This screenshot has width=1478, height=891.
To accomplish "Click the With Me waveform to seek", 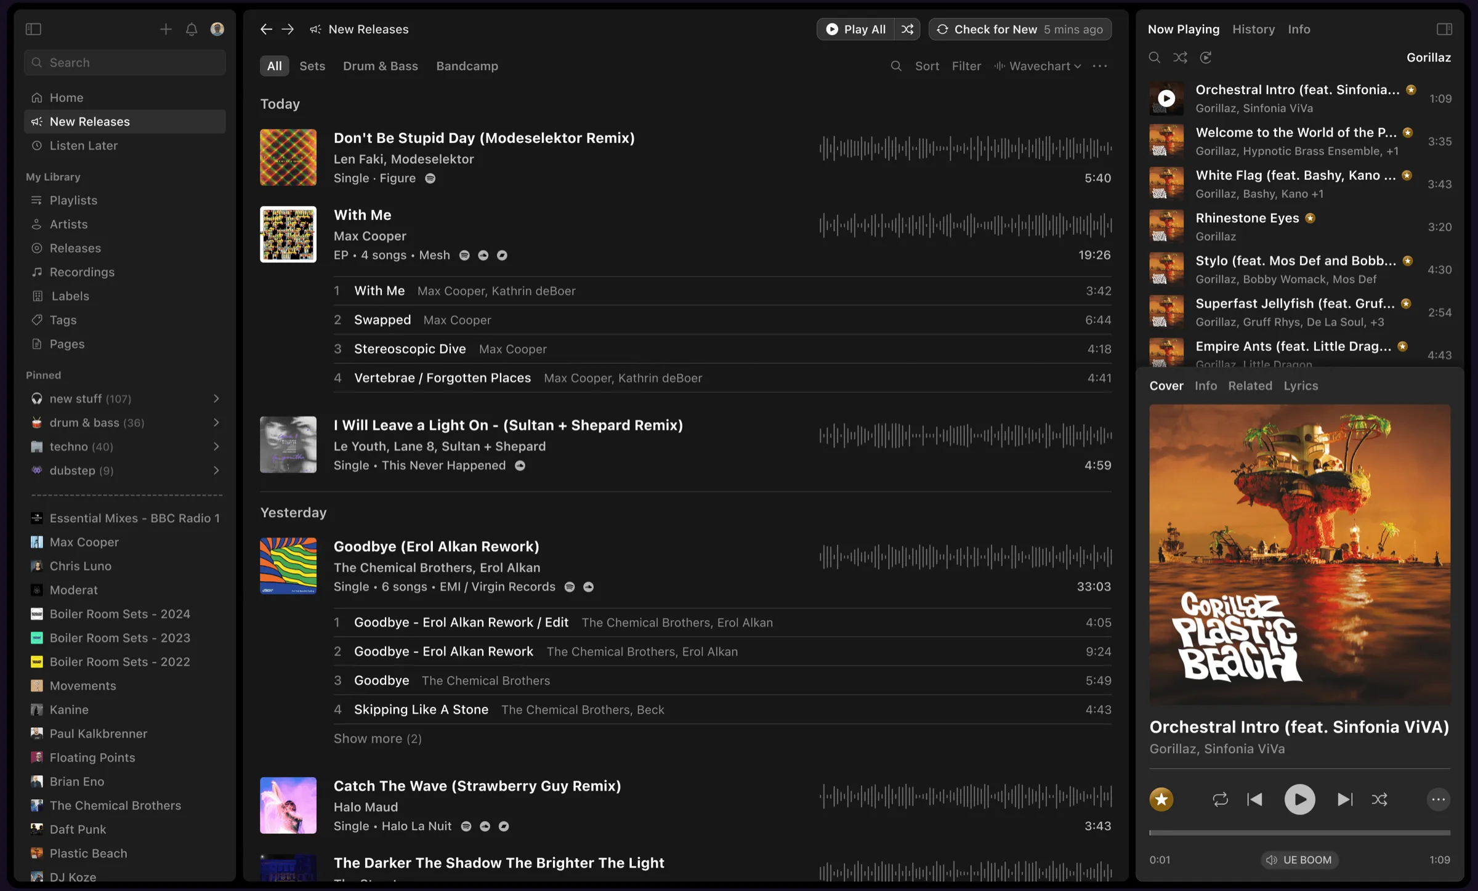I will point(965,225).
